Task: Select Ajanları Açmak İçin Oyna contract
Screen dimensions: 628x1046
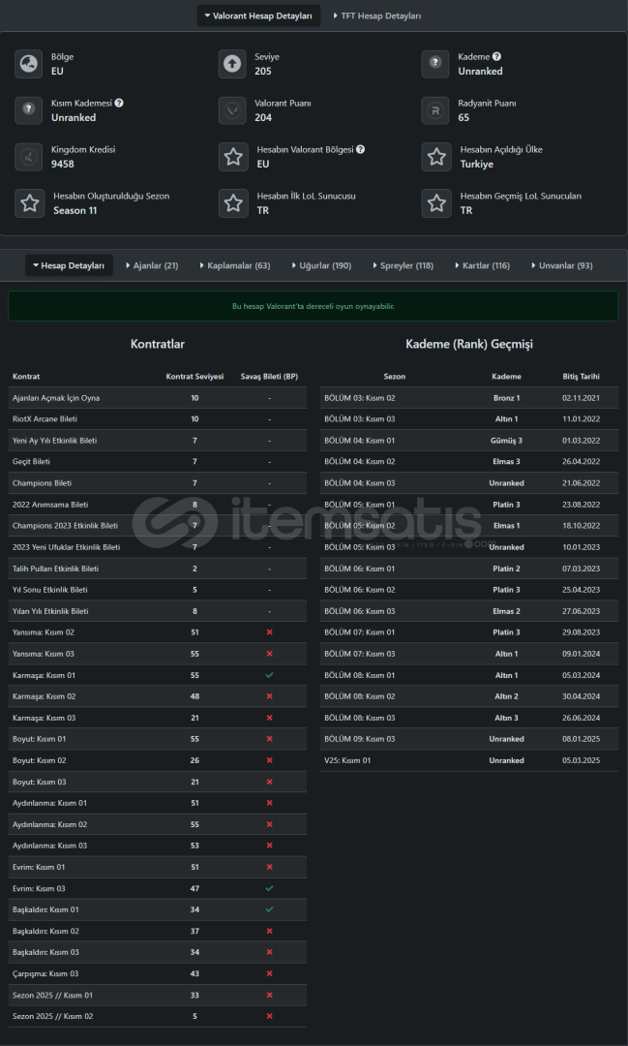Action: pyautogui.click(x=158, y=398)
